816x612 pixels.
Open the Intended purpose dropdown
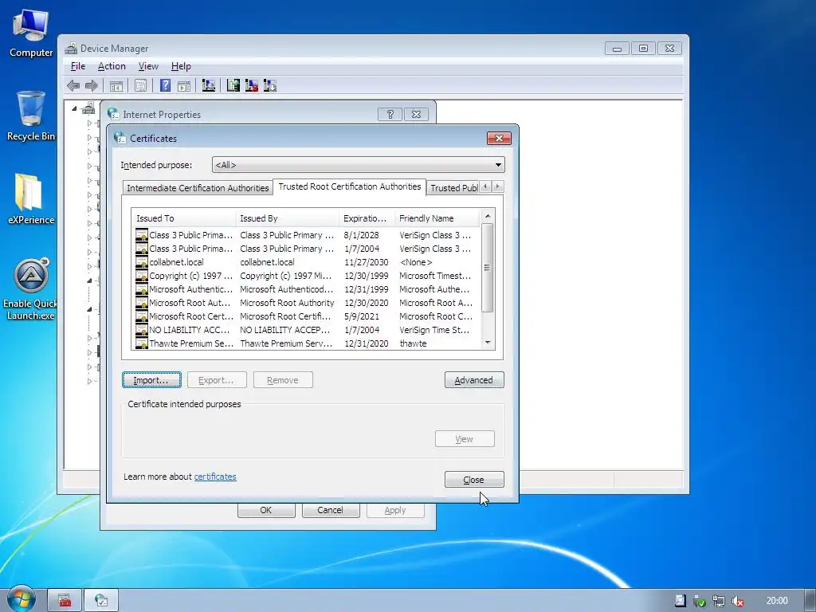[358, 165]
